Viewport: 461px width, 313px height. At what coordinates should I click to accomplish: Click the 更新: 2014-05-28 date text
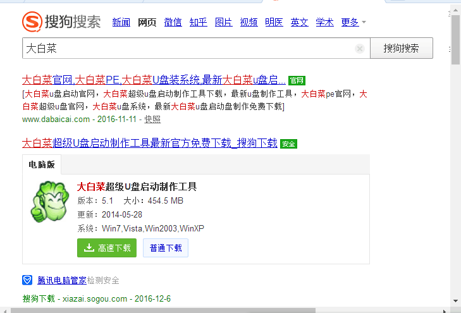point(109,214)
